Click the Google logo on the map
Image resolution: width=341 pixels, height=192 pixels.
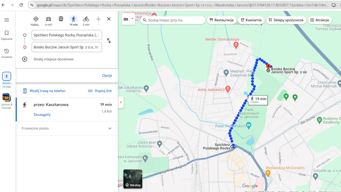[x=250, y=186]
